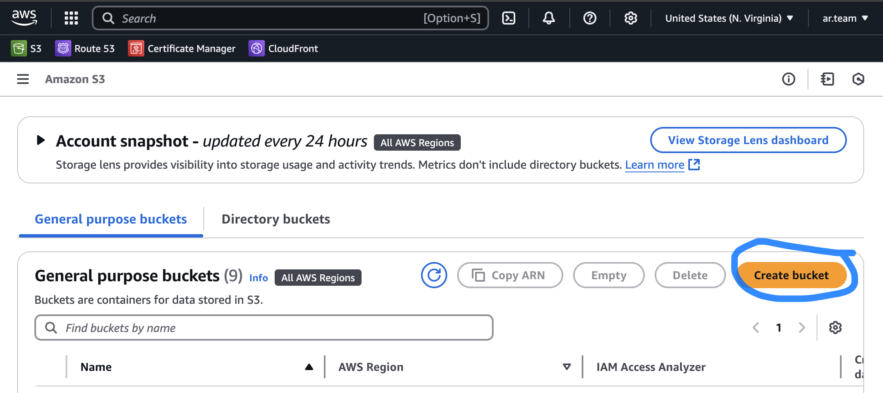Open the help question mark menu
The width and height of the screenshot is (883, 393).
point(589,18)
